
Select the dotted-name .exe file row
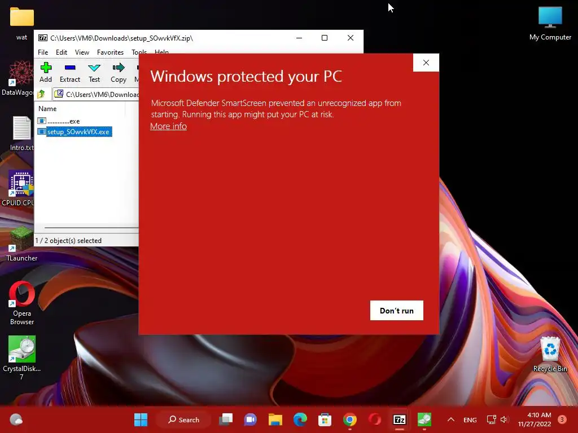pos(59,121)
